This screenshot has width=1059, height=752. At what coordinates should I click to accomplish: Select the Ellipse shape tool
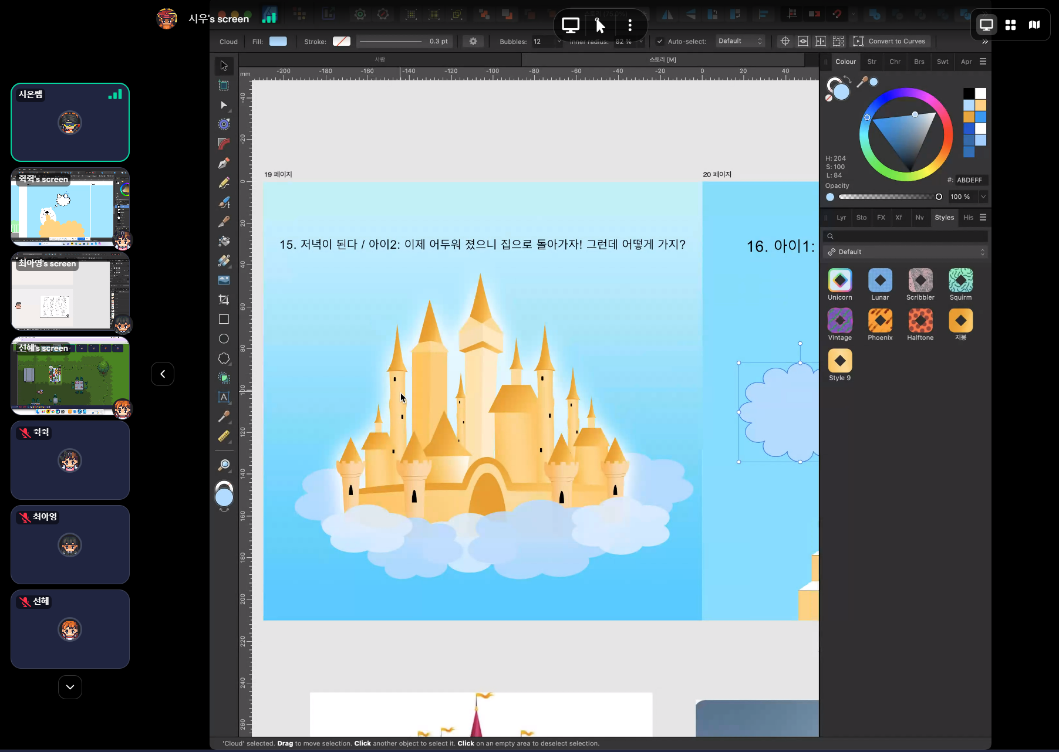(224, 338)
